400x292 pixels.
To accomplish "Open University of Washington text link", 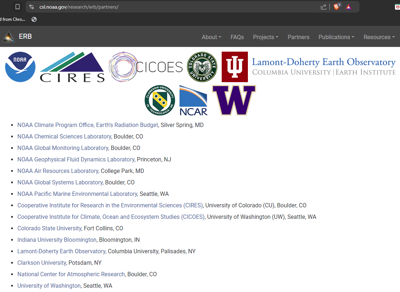I will pos(49,286).
